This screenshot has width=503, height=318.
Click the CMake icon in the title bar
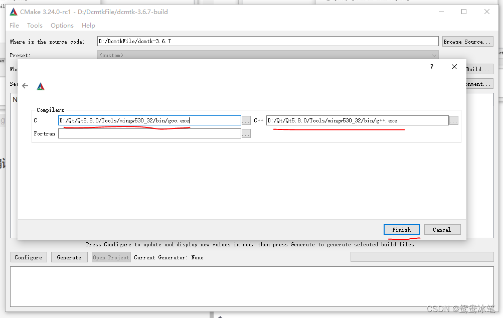point(14,12)
